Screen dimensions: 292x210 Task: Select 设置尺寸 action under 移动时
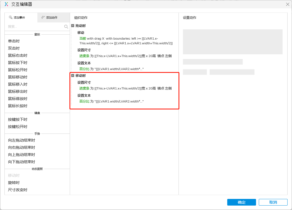pos(84,83)
